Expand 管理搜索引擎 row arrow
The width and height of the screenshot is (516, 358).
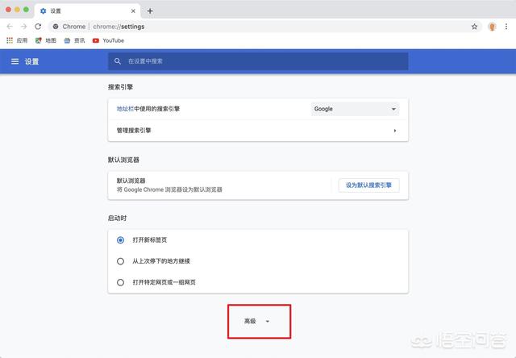(394, 130)
